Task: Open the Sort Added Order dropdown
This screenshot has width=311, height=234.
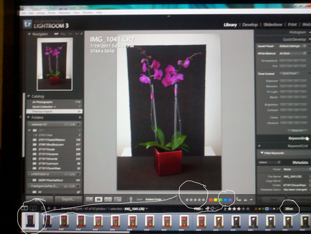Action: click(155, 200)
